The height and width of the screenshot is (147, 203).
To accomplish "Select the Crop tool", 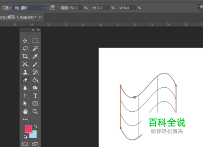I will [25, 56].
